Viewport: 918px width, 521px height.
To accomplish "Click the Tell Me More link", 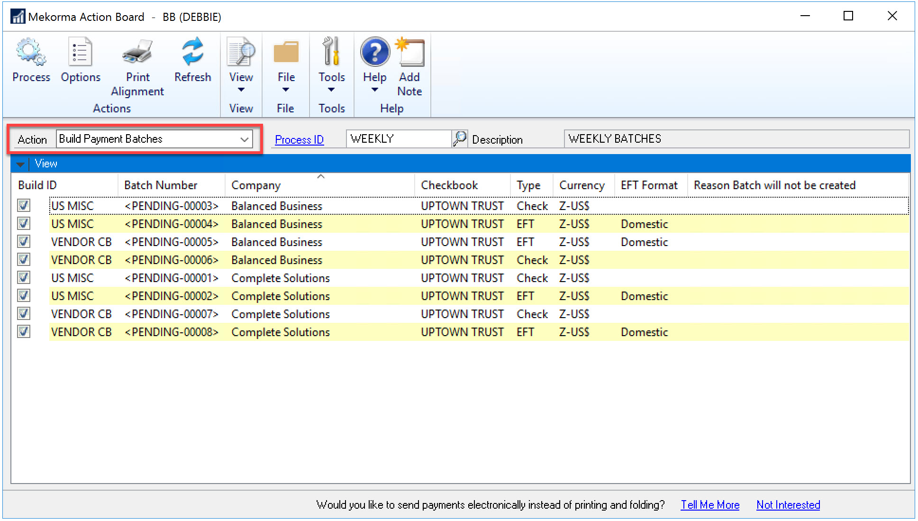I will pyautogui.click(x=710, y=505).
